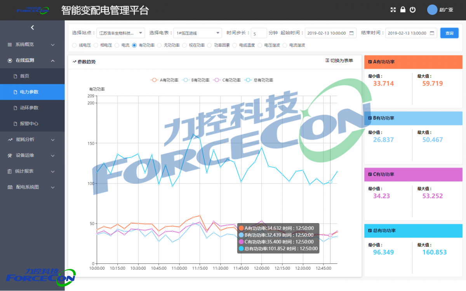Screen dimensions: 466x291
Task: Expand 配电系统图 menu chevron
Action: (53, 187)
